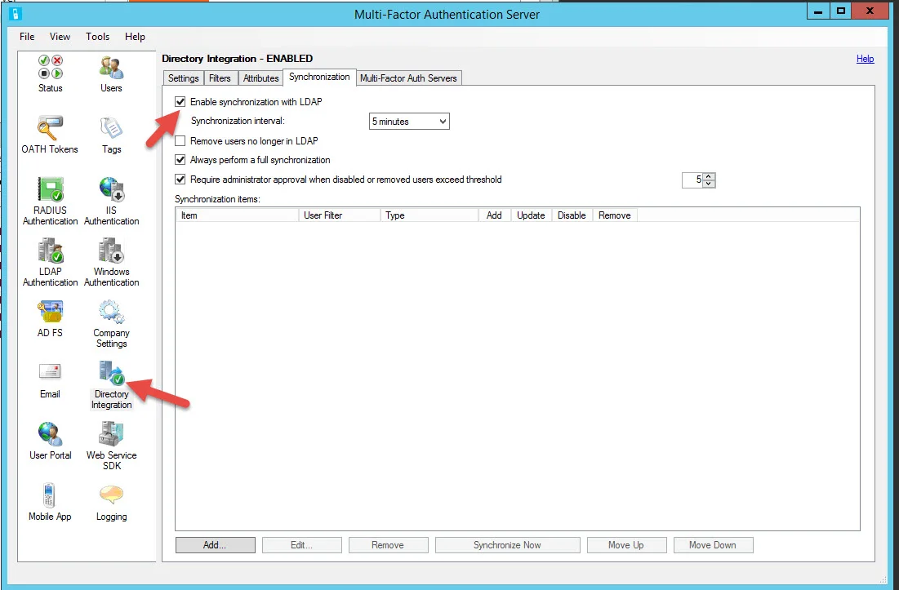Switch to the Filters tab
The height and width of the screenshot is (590, 899).
tap(220, 78)
